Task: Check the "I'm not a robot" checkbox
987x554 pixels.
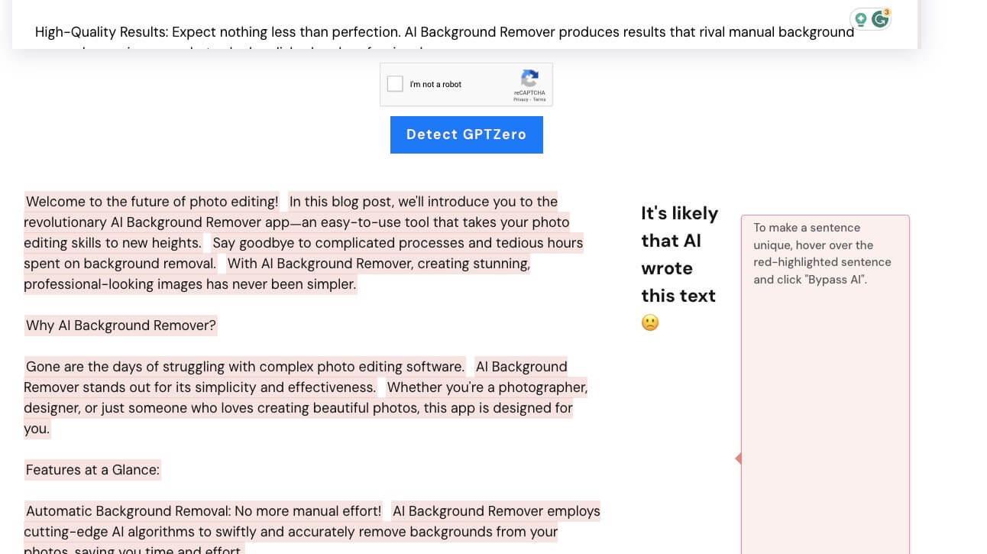Action: pos(395,84)
